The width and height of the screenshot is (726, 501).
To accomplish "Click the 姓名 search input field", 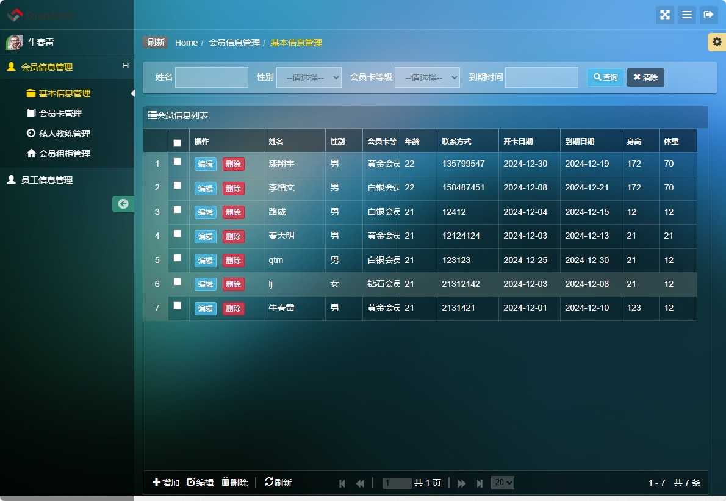I will tap(212, 77).
